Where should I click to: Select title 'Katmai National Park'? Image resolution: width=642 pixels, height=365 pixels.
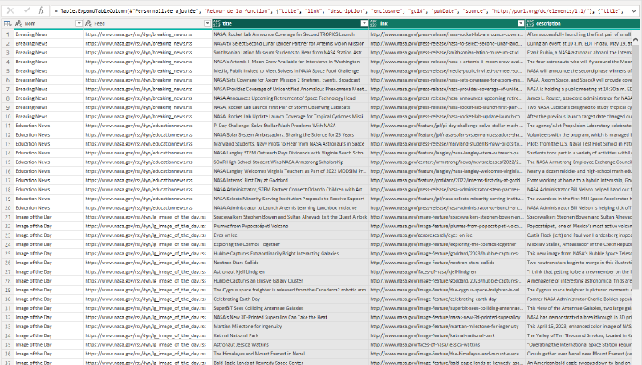coord(291,335)
